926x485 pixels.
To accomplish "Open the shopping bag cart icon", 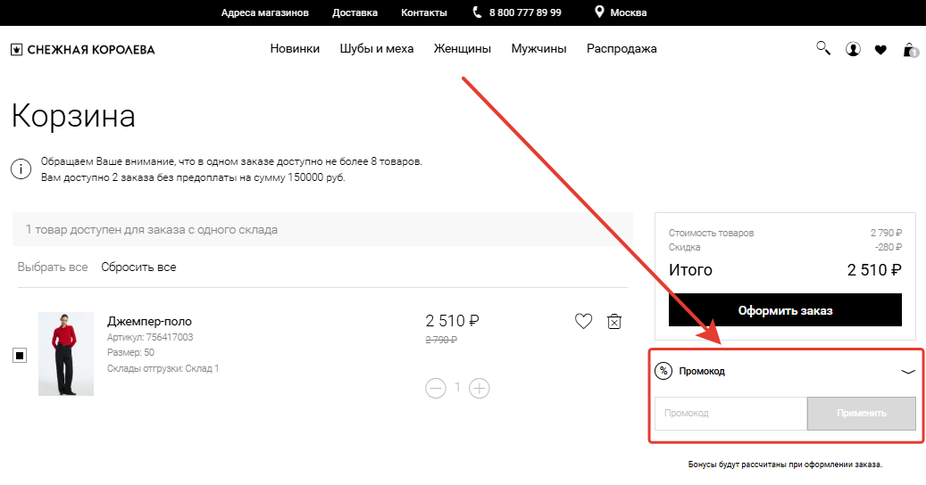I will click(910, 50).
